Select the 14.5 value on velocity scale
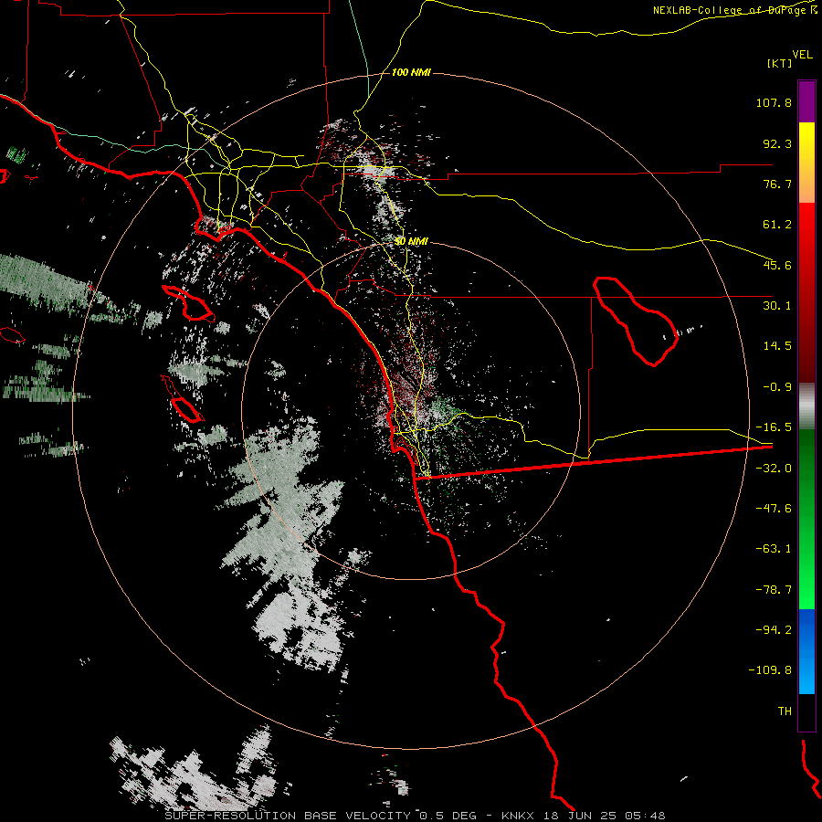The image size is (822, 822). 777,346
